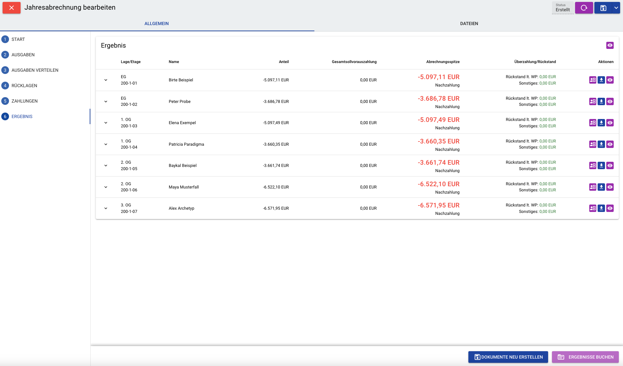Click ERGEBNISSE BUCHEN button
Image resolution: width=623 pixels, height=366 pixels.
(x=585, y=357)
